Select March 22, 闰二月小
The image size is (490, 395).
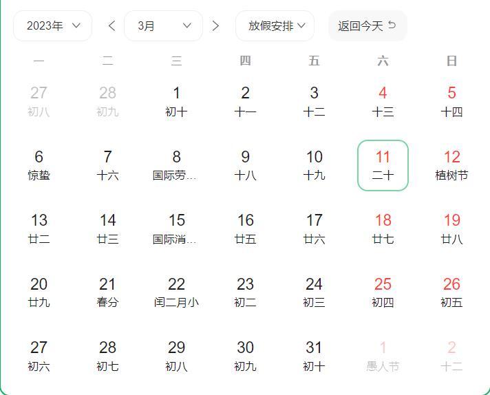click(x=176, y=292)
